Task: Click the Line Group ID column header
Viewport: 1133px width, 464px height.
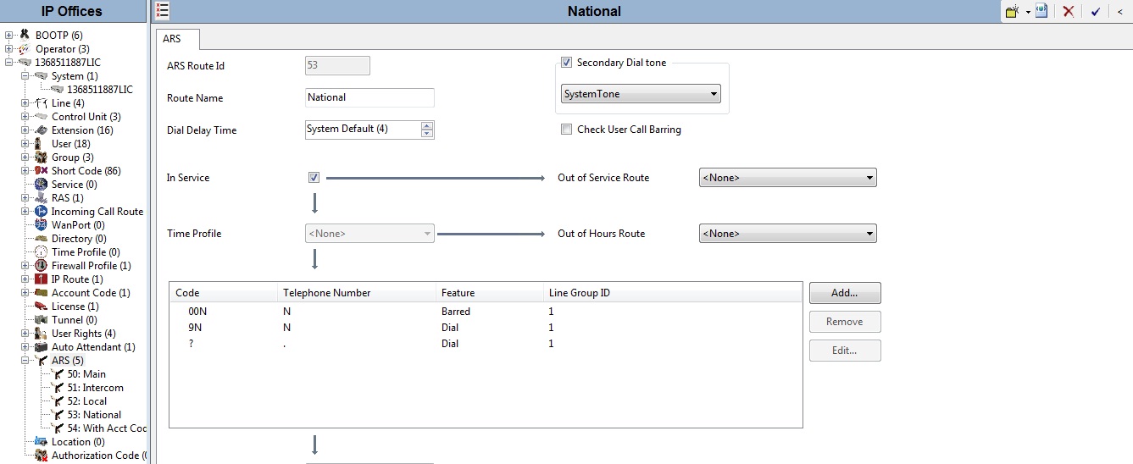Action: [x=673, y=293]
